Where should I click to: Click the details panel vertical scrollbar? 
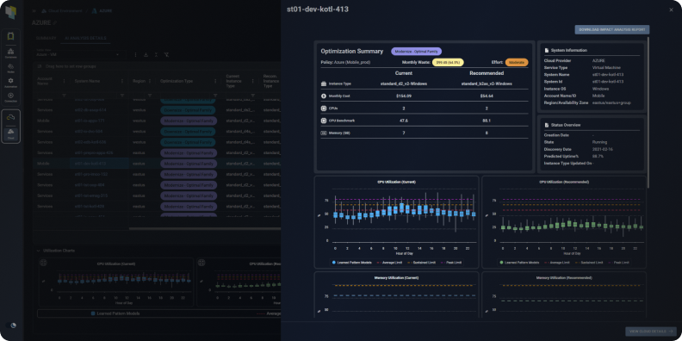648,112
